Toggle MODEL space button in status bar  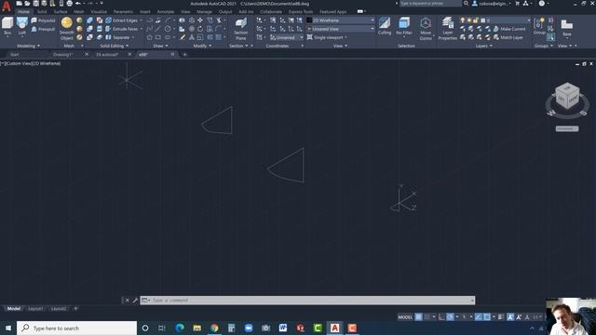coord(405,316)
